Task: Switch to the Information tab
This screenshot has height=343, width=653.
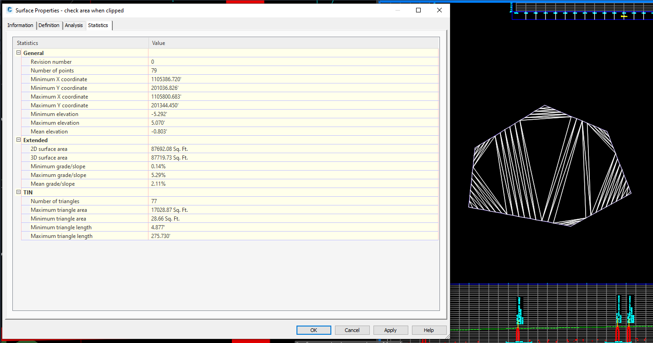Action: (20, 25)
